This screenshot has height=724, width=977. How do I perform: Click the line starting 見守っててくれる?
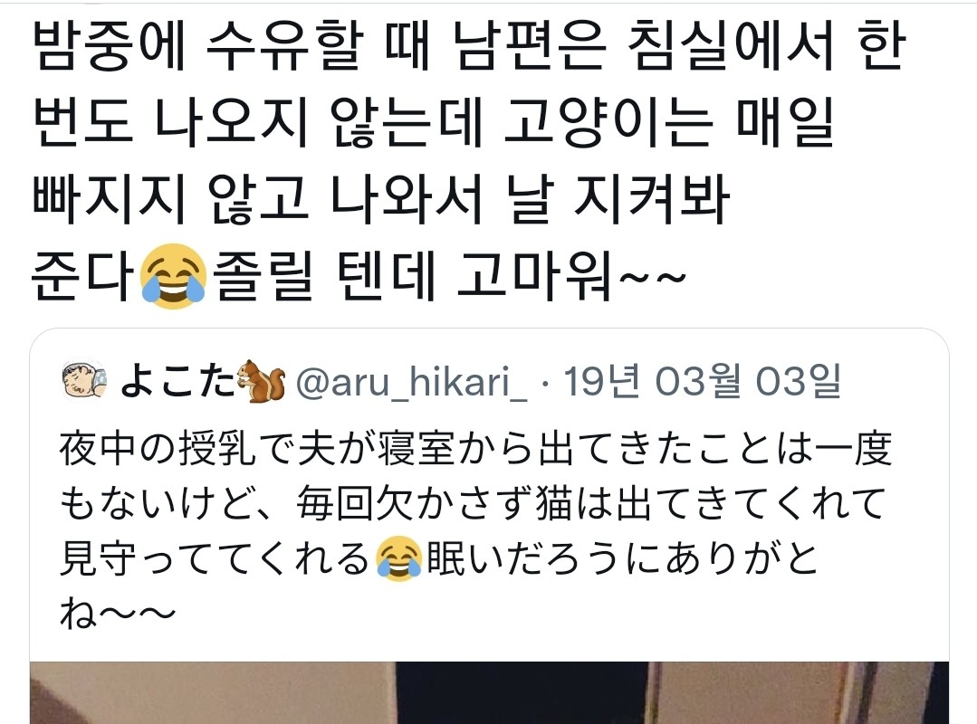pyautogui.click(x=438, y=557)
